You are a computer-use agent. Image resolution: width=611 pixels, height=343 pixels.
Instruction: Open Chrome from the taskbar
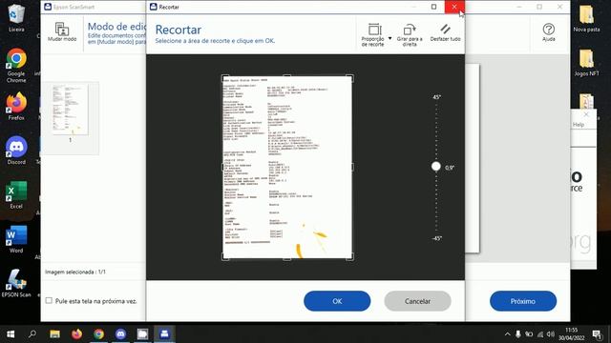[x=98, y=333]
